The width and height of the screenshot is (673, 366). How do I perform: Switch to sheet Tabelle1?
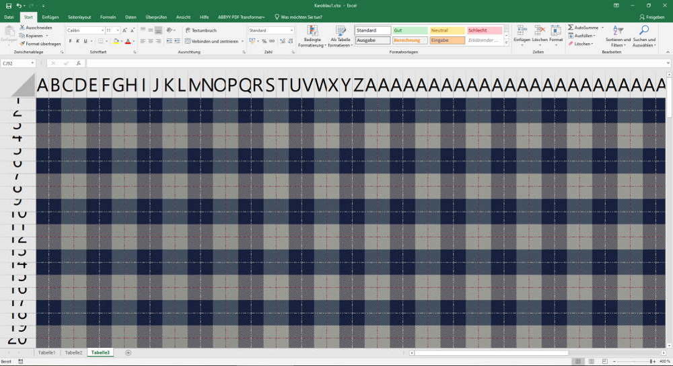tap(47, 353)
